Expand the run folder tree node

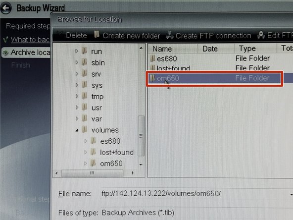(x=77, y=51)
